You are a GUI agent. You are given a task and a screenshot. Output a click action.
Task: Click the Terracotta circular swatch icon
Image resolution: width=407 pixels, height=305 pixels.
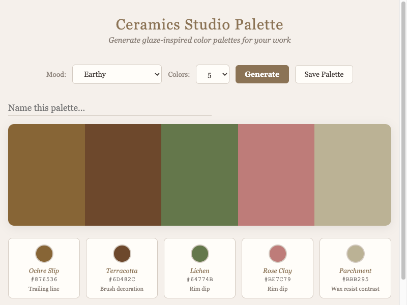[122, 253]
